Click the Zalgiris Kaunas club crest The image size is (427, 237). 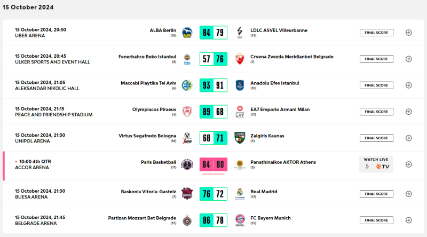[x=240, y=138]
